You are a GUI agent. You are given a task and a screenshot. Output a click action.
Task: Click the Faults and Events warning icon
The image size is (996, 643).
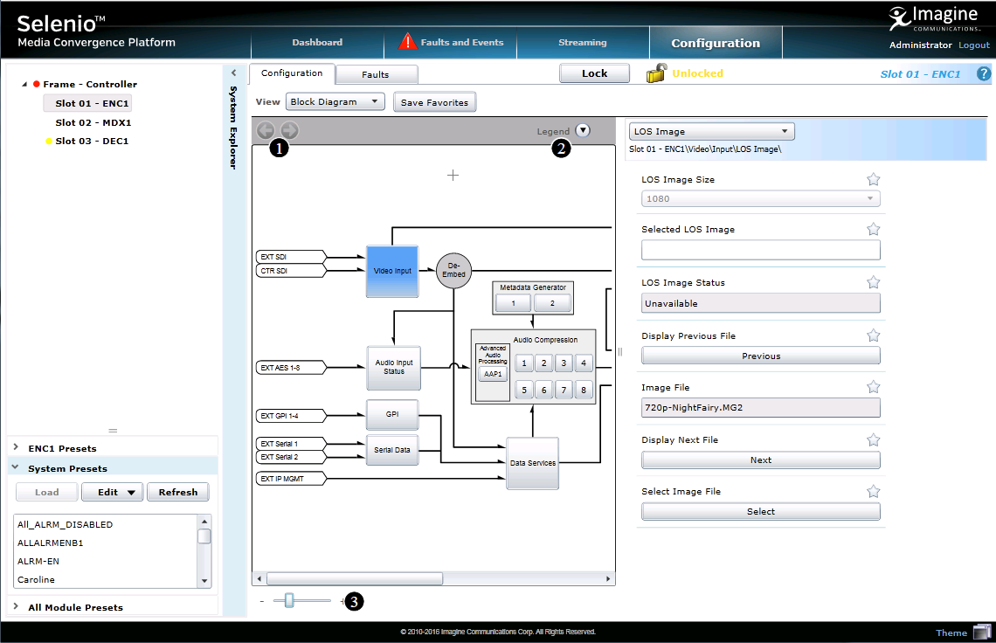pyautogui.click(x=407, y=42)
